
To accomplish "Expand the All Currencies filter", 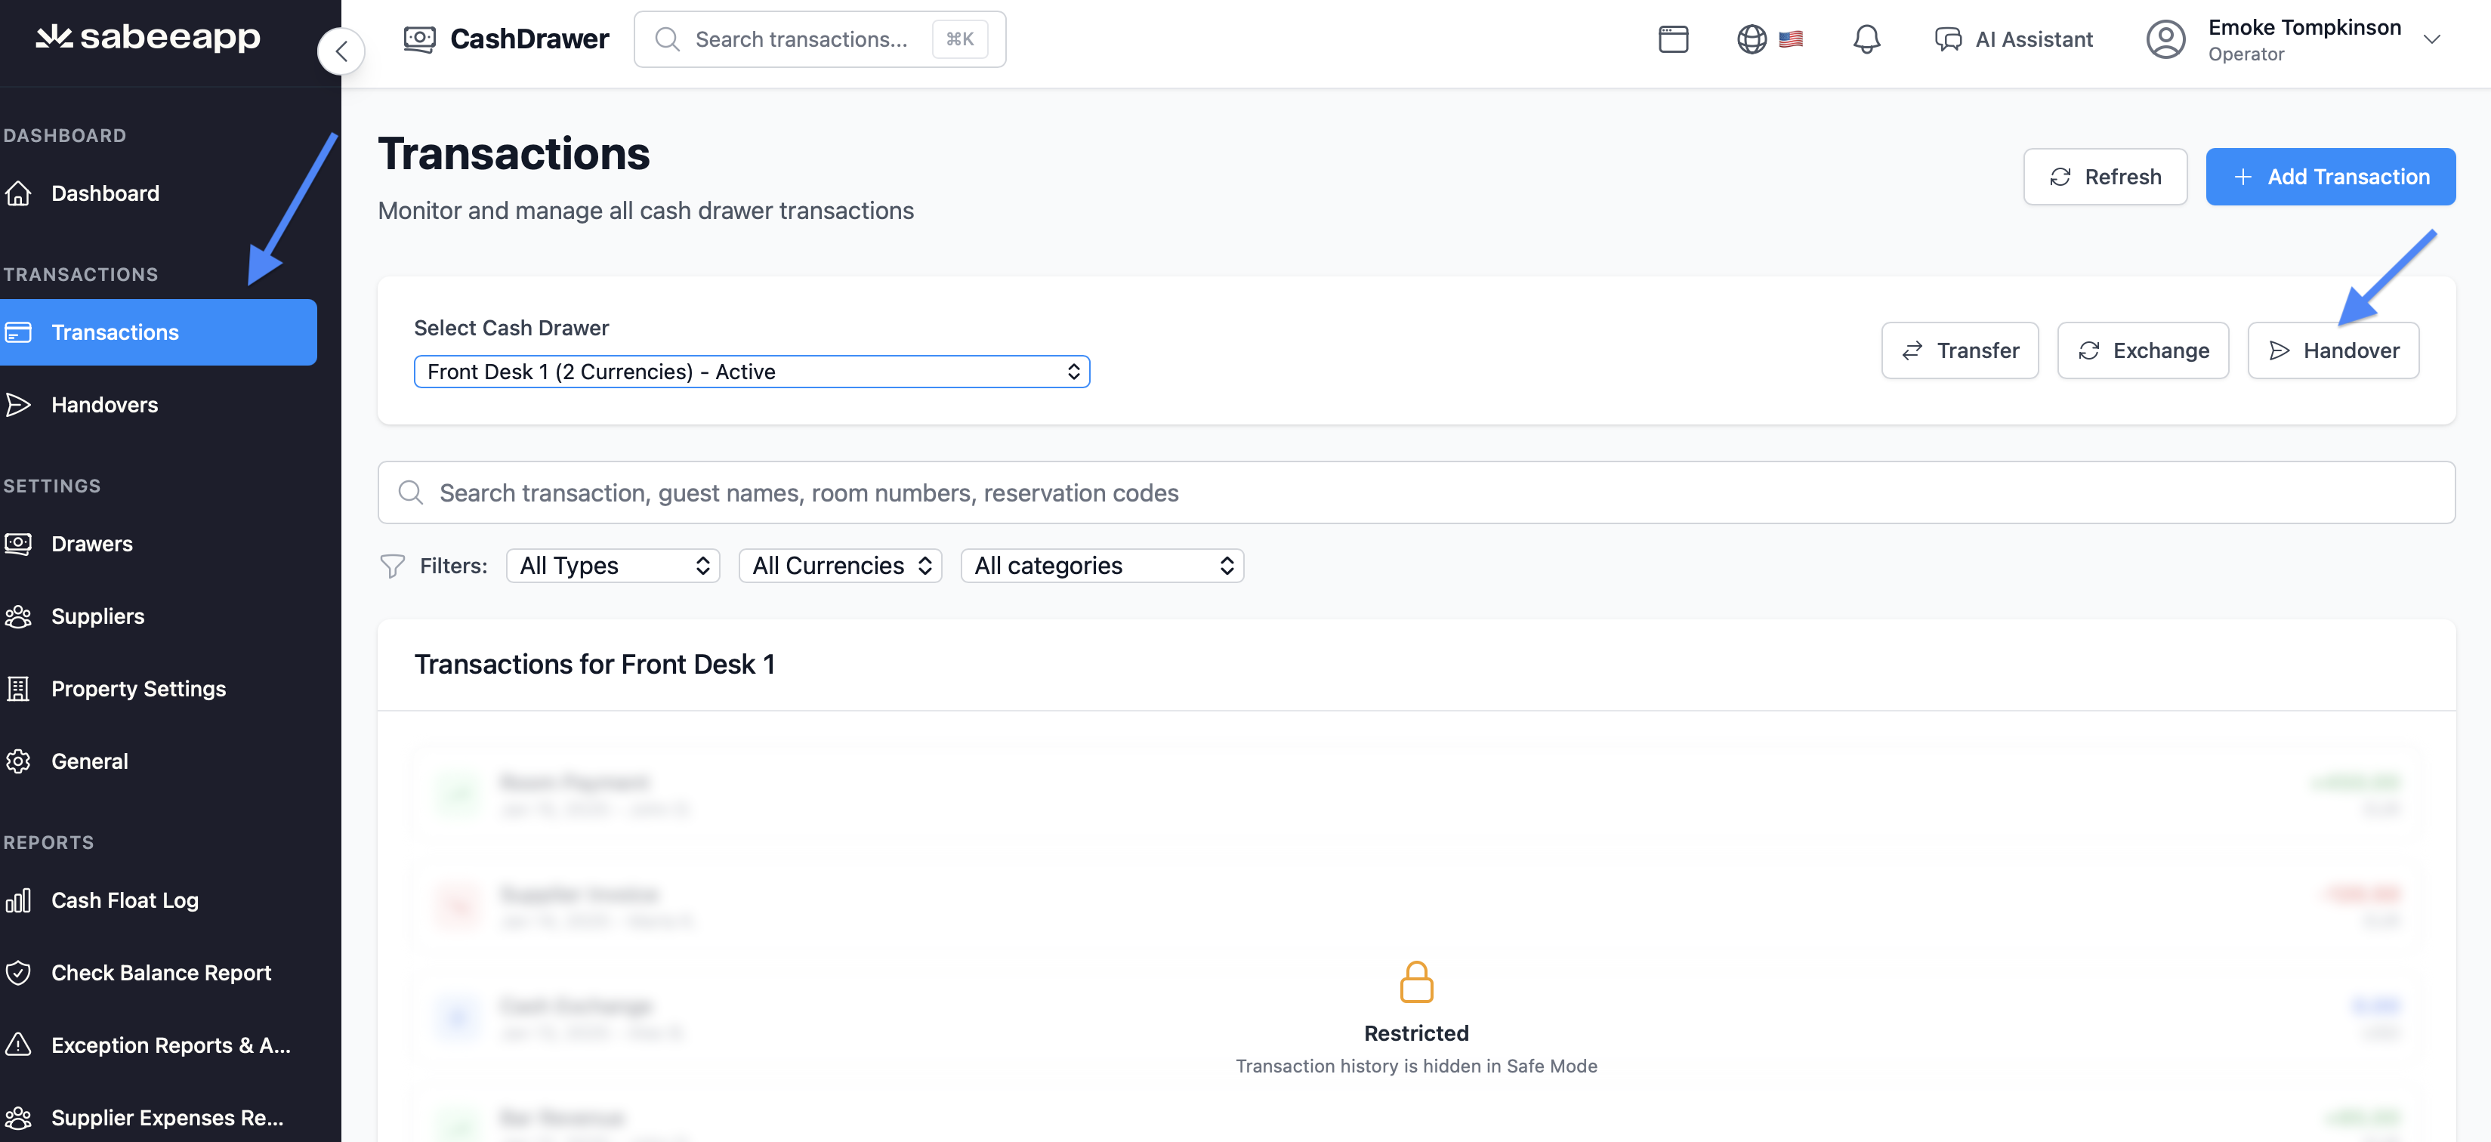I will tap(839, 566).
